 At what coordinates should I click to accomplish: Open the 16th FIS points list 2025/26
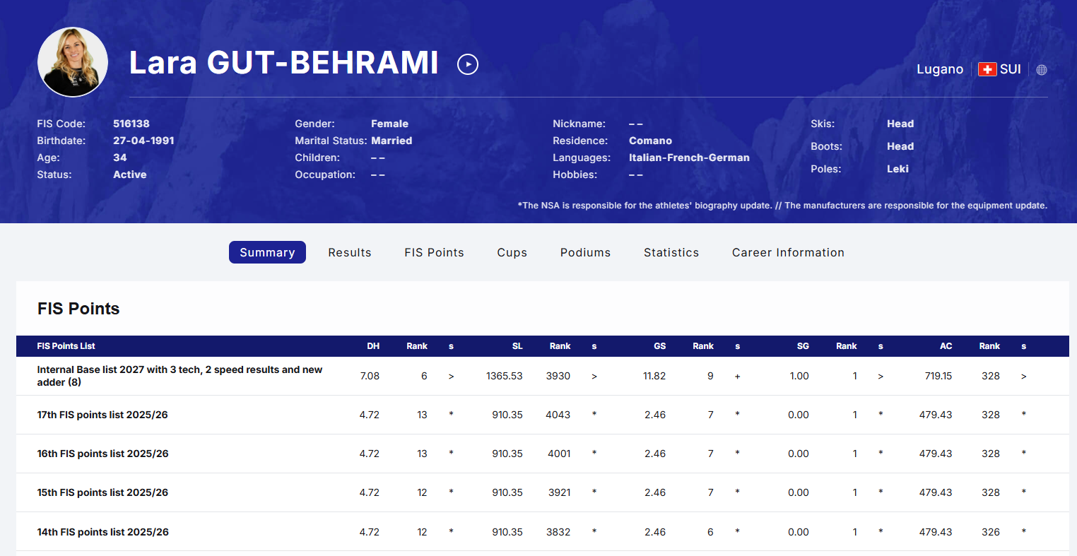(102, 454)
